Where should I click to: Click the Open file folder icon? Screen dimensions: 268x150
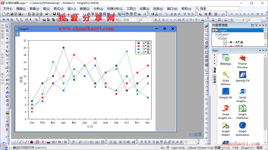pyautogui.click(x=47, y=14)
